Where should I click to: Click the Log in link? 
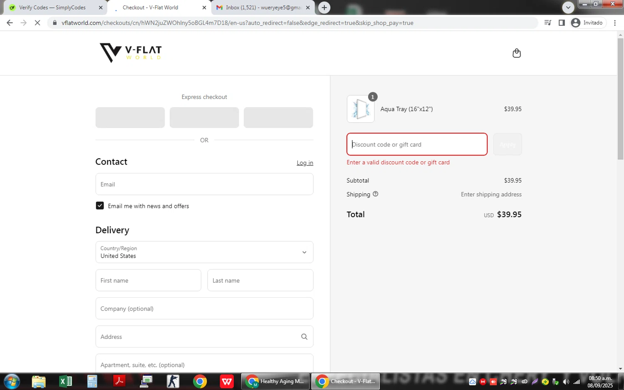pos(305,163)
